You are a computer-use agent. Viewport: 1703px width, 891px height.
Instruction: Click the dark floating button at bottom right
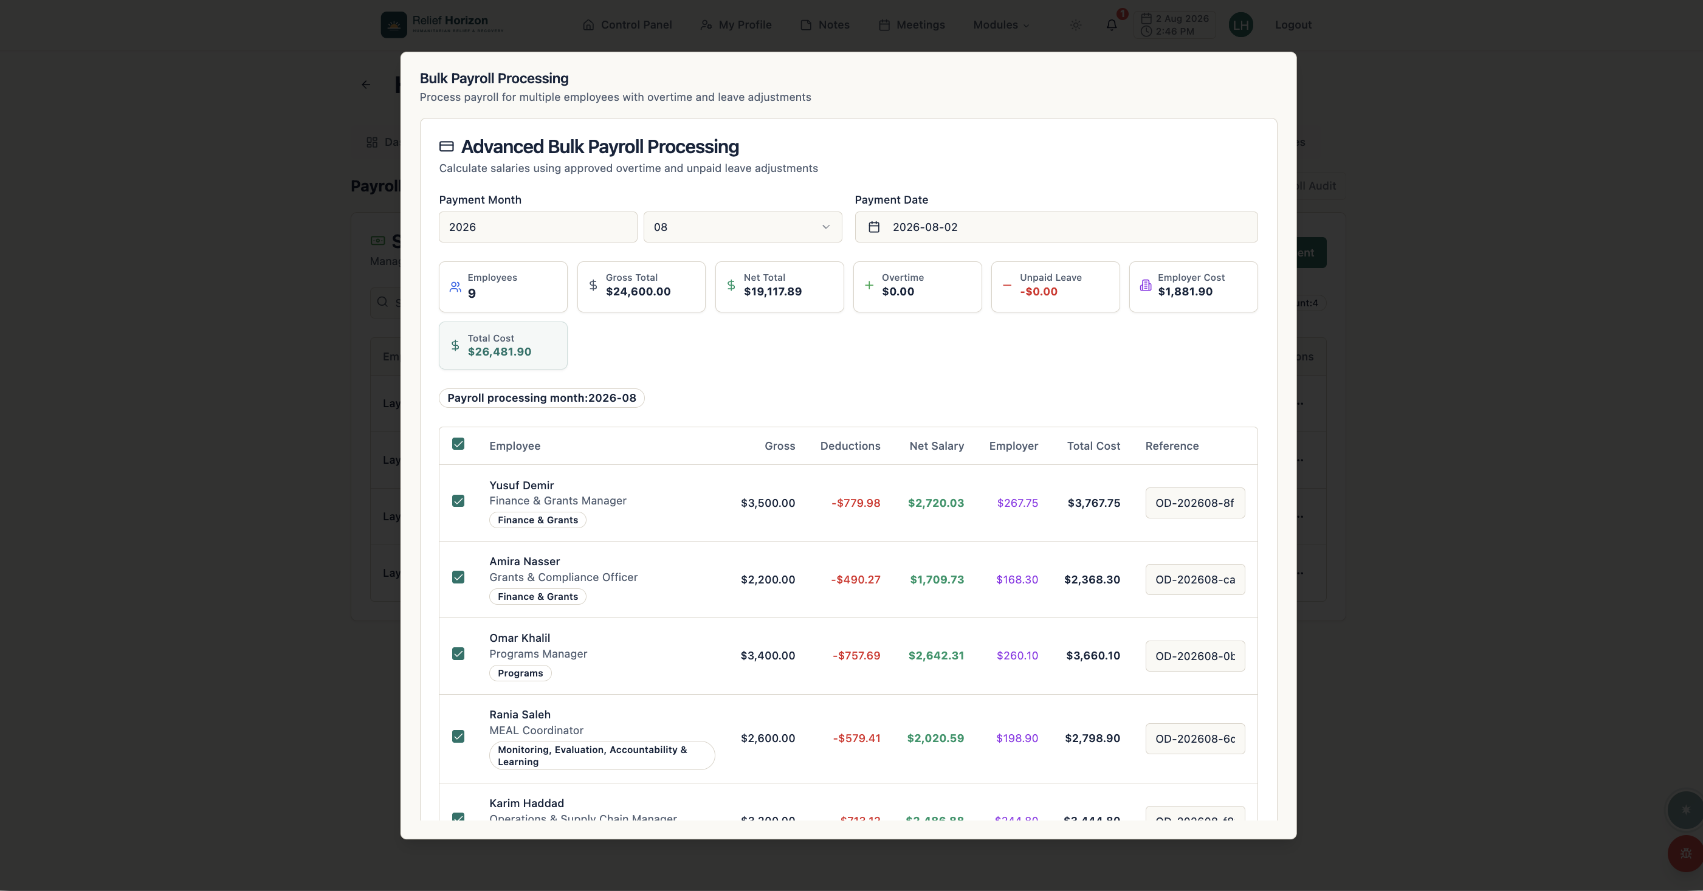[1685, 810]
